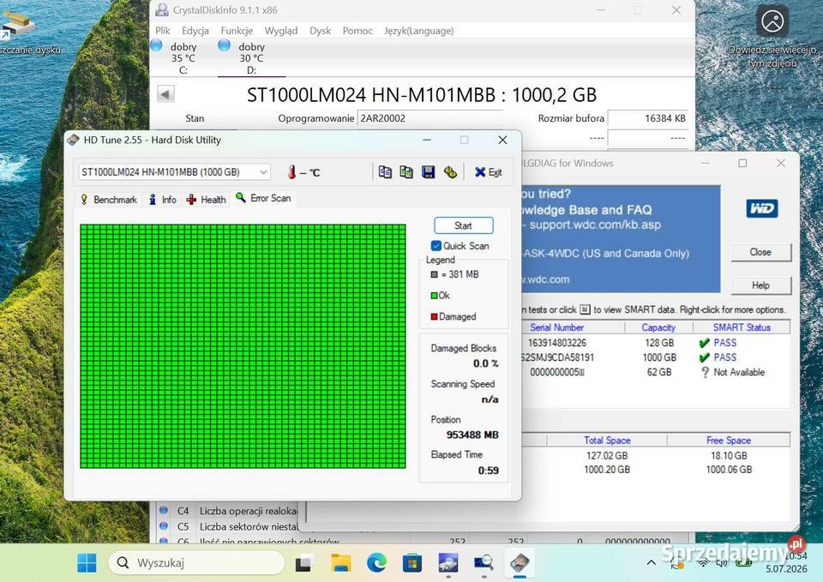The height and width of the screenshot is (582, 823).
Task: Click the magnifier-and-monitor app icon on the taskbar
Action: [484, 562]
